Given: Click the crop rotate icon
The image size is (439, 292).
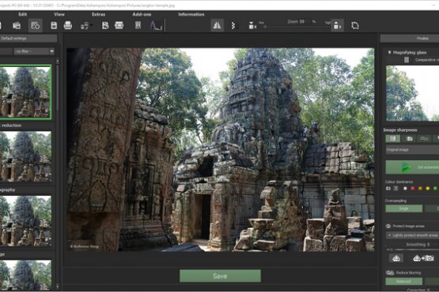Looking at the screenshot, I should (355, 25).
